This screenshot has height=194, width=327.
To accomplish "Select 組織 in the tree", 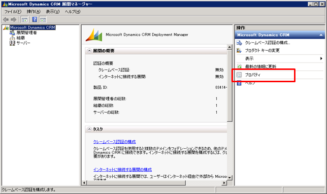I will (x=21, y=38).
